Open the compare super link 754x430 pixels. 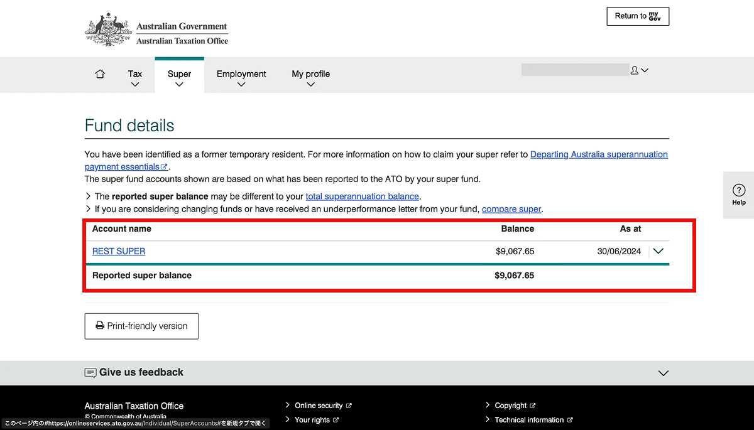coord(511,209)
